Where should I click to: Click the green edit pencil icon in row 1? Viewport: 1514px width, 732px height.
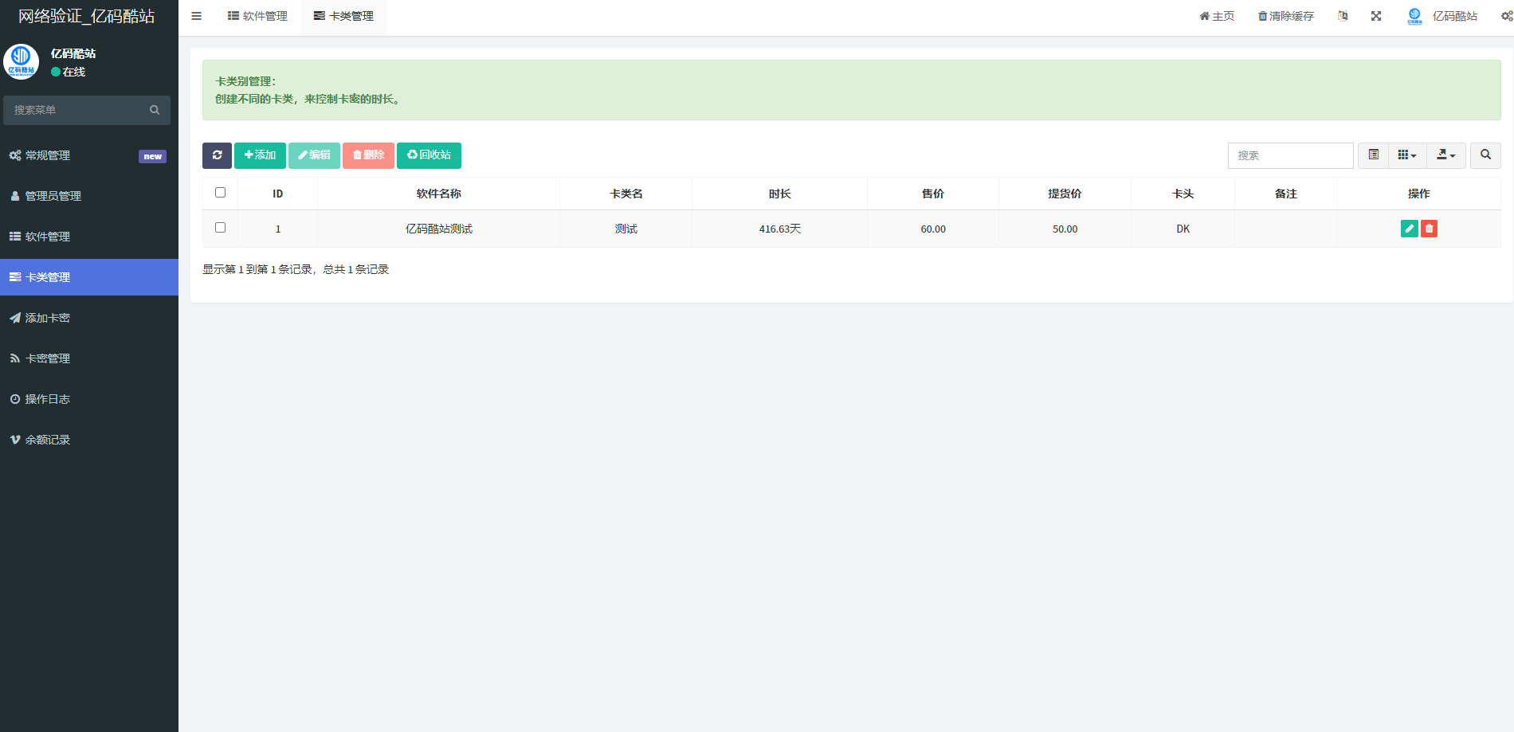pyautogui.click(x=1409, y=229)
